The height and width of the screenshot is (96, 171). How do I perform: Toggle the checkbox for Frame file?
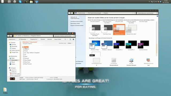point(24,51)
